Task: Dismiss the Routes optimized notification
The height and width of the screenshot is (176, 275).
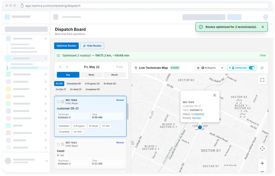Action: [262, 27]
